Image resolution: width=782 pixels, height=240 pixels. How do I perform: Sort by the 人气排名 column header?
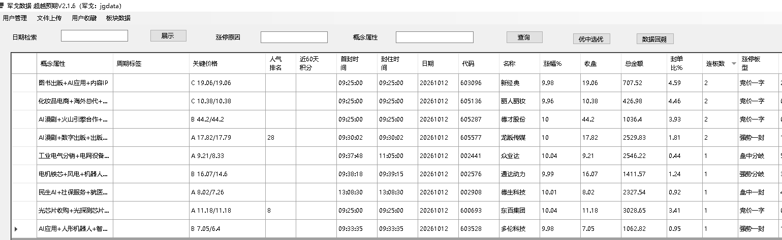(280, 64)
